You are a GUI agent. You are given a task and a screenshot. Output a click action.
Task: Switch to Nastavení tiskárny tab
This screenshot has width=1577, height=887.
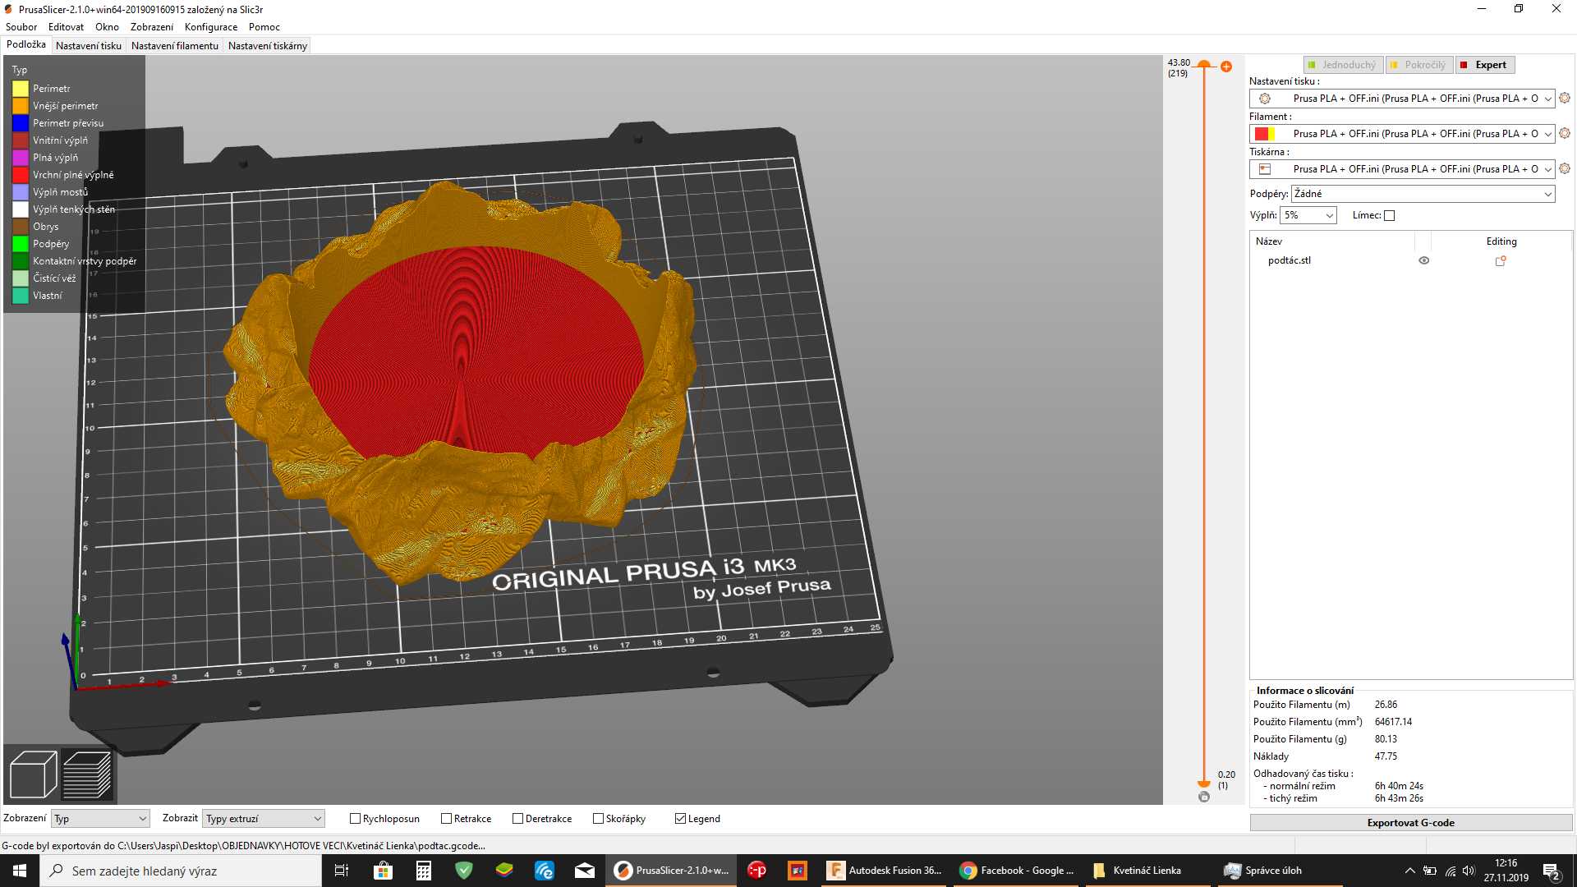coord(268,46)
